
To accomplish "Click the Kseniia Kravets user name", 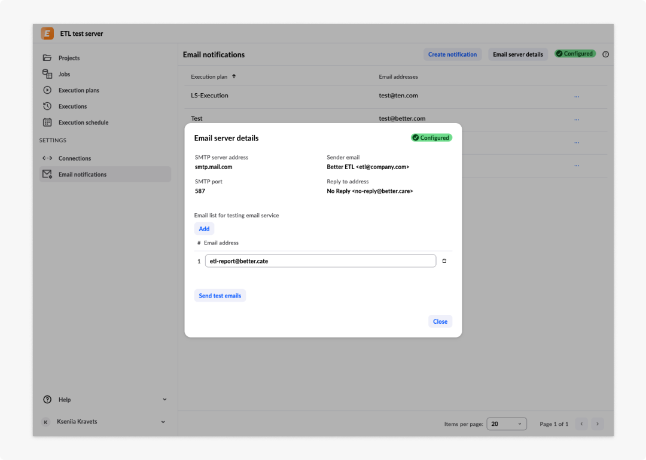I will pyautogui.click(x=77, y=421).
